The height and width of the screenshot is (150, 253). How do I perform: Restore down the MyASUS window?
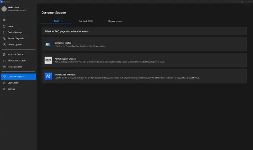(242, 1)
